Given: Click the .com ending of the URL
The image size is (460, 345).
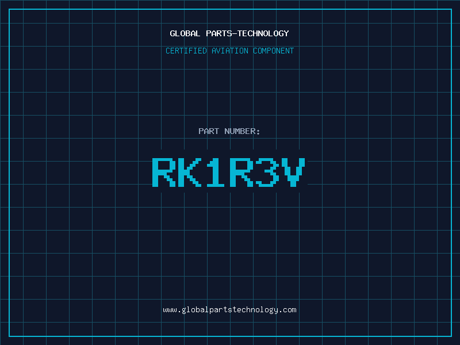Looking at the screenshot, I should (287, 310).
